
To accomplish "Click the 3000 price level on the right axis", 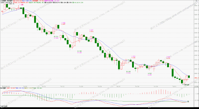I will (197, 64).
